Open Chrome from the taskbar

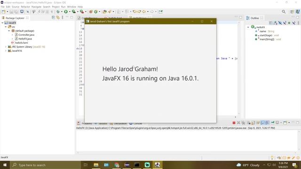click(117, 165)
